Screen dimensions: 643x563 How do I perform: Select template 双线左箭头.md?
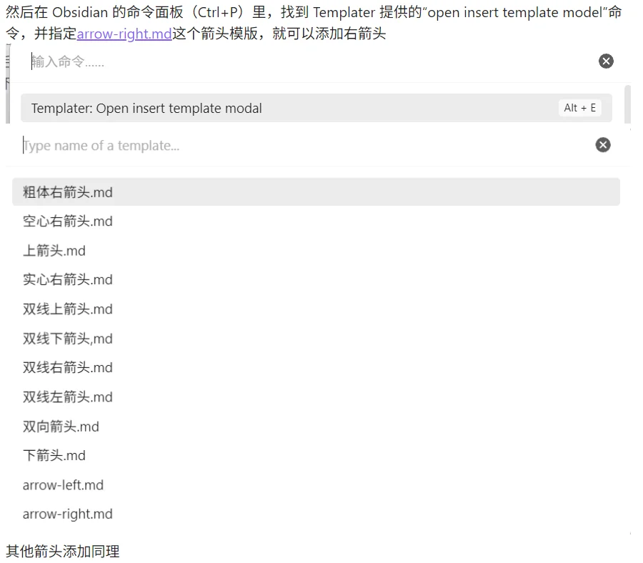[x=316, y=397]
